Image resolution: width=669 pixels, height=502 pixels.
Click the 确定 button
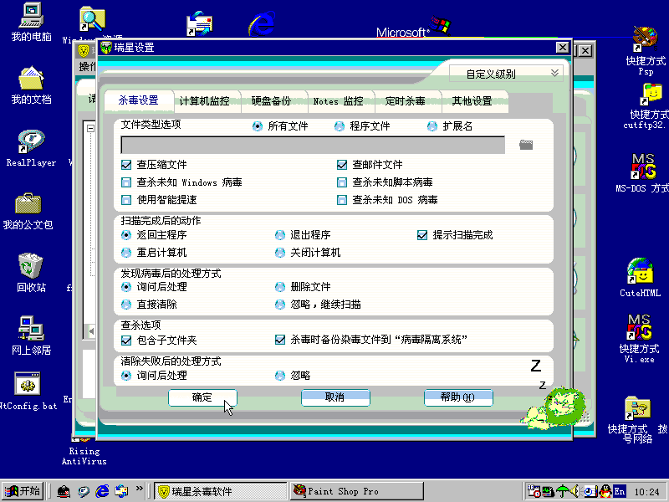click(x=202, y=397)
